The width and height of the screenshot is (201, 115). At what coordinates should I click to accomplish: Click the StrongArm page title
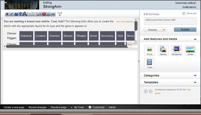(x=52, y=7)
